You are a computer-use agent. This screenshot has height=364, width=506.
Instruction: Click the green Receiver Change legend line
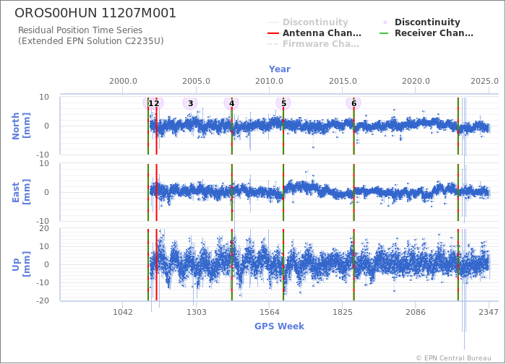click(x=384, y=33)
